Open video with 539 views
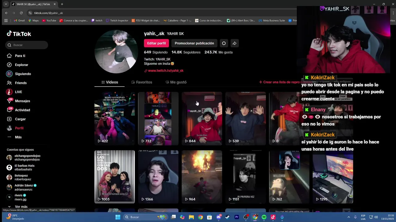396x222 pixels. pos(245,118)
